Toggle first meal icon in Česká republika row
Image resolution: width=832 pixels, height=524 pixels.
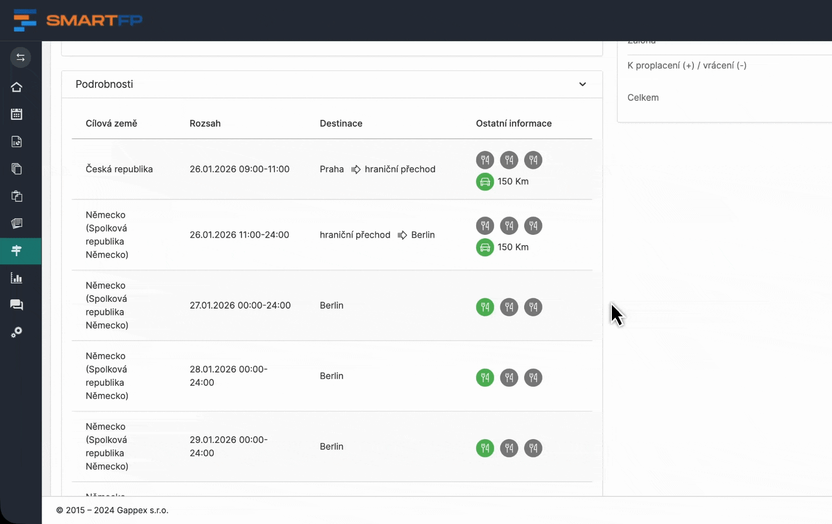pyautogui.click(x=485, y=160)
